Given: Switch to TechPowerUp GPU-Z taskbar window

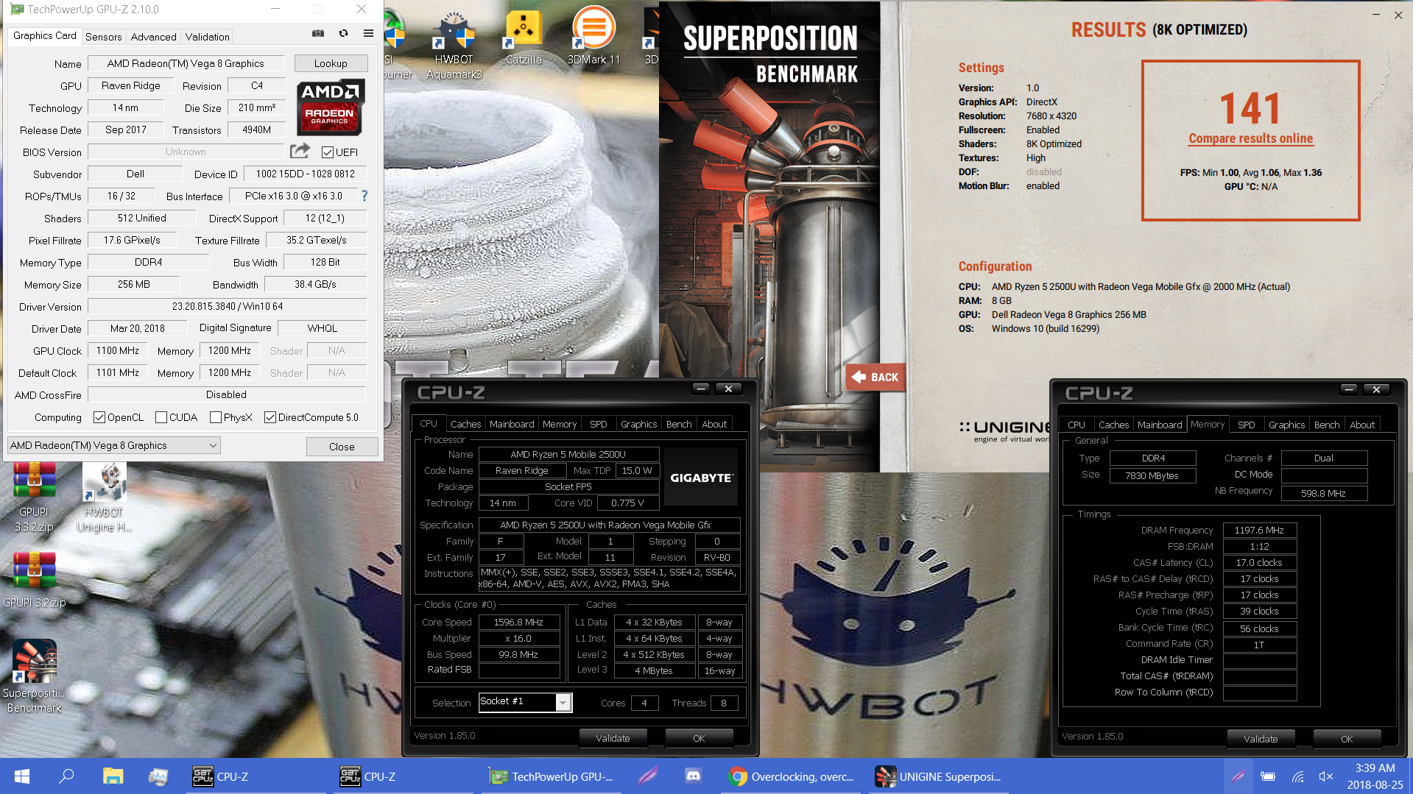Looking at the screenshot, I should pyautogui.click(x=552, y=776).
